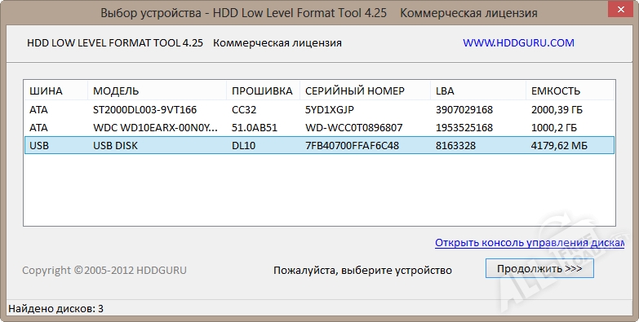Select the USB DISK model cell
The height and width of the screenshot is (322, 639).
115,146
